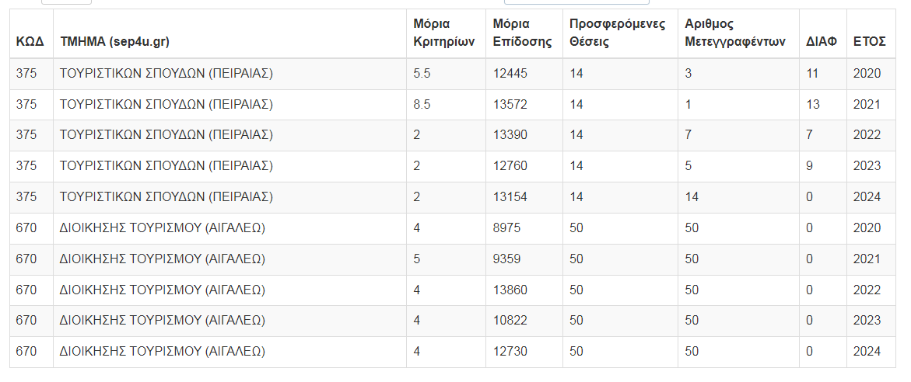Click the Μόρια Επίδοσης column header
The height and width of the screenshot is (382, 911).
point(522,33)
